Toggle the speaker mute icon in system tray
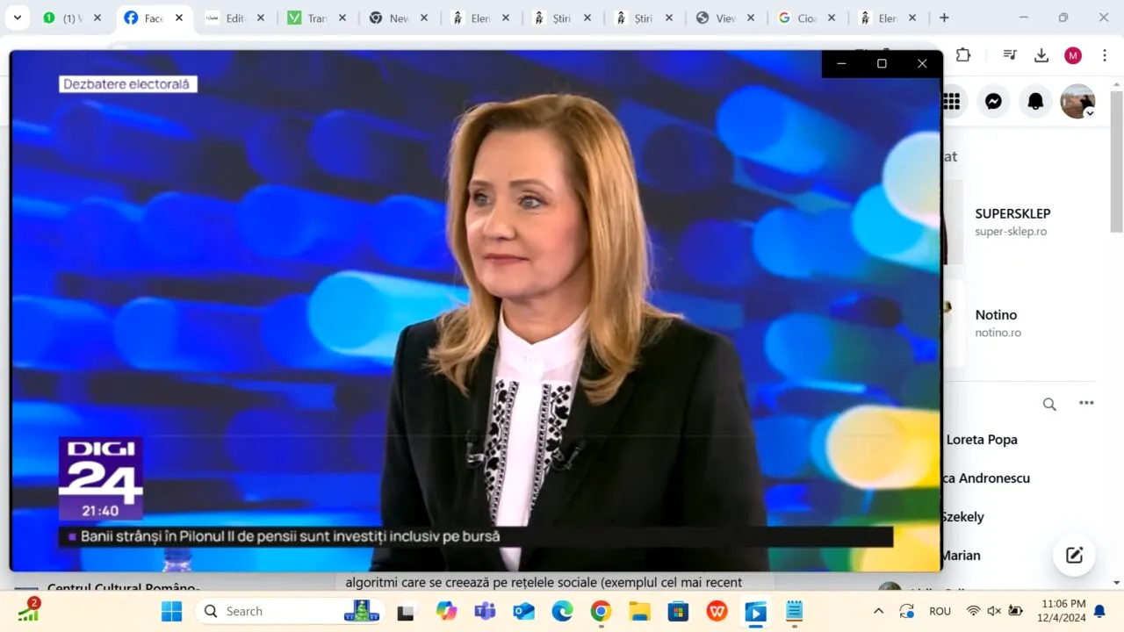 [x=994, y=611]
